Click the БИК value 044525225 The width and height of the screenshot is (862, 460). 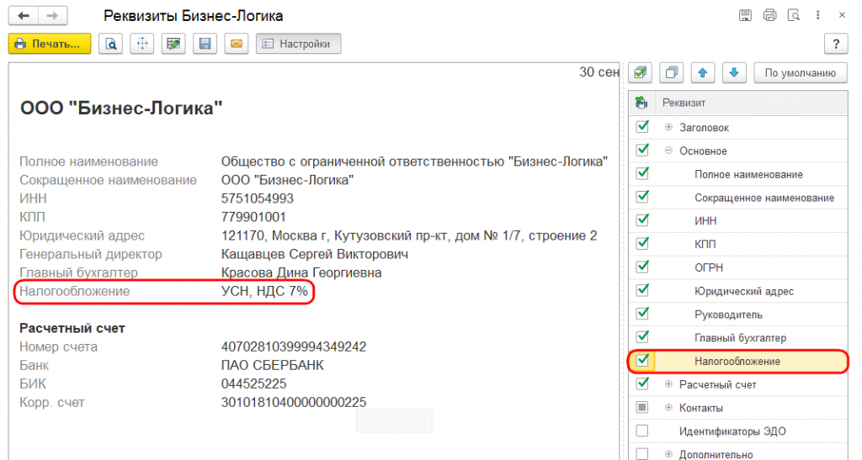click(x=253, y=383)
